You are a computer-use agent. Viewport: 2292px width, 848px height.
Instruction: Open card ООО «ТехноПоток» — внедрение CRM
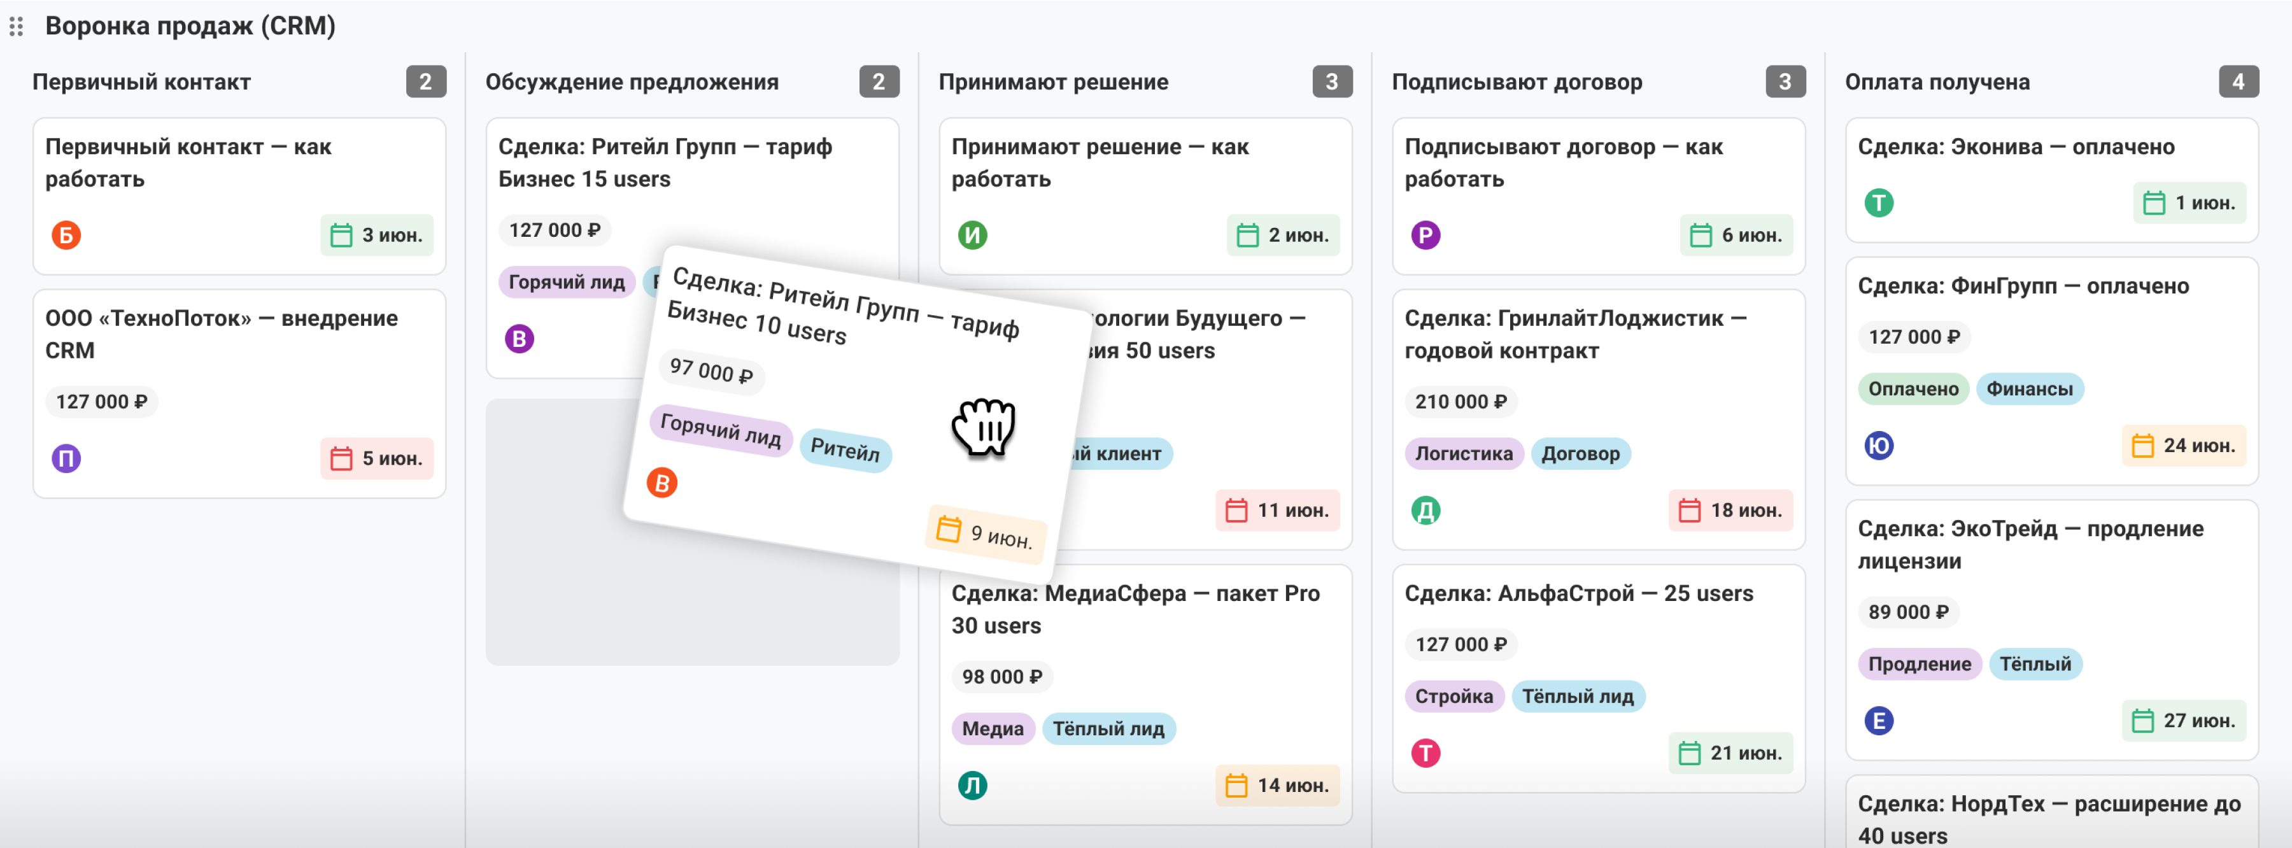tap(239, 393)
